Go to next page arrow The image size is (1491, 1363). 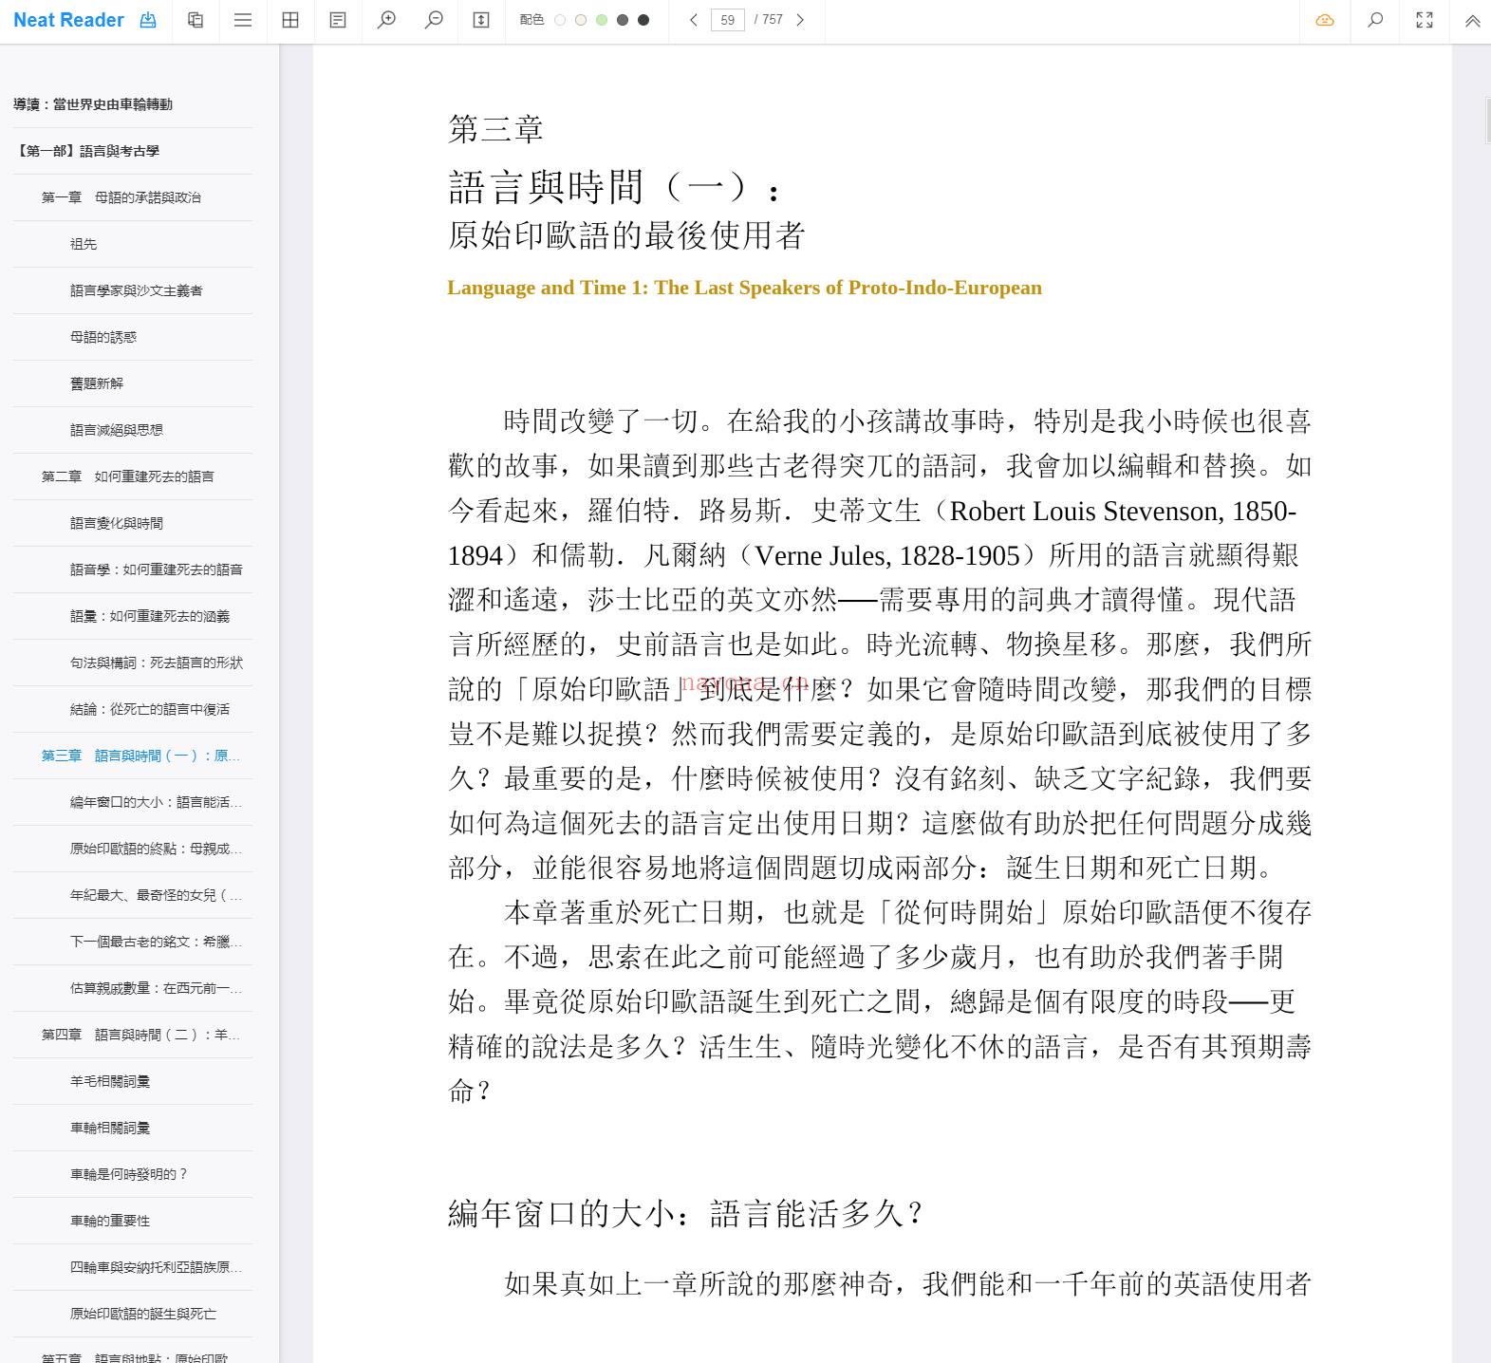800,20
